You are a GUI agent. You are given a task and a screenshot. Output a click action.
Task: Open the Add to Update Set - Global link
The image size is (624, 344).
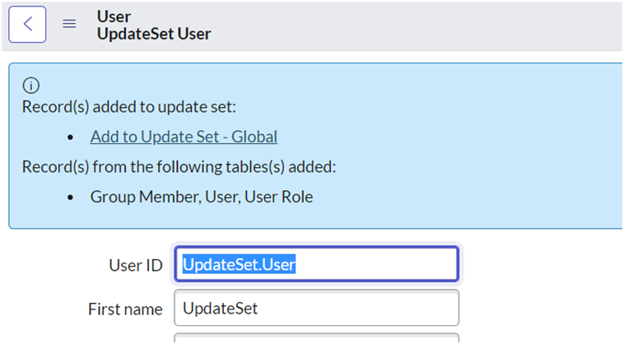[x=184, y=137]
